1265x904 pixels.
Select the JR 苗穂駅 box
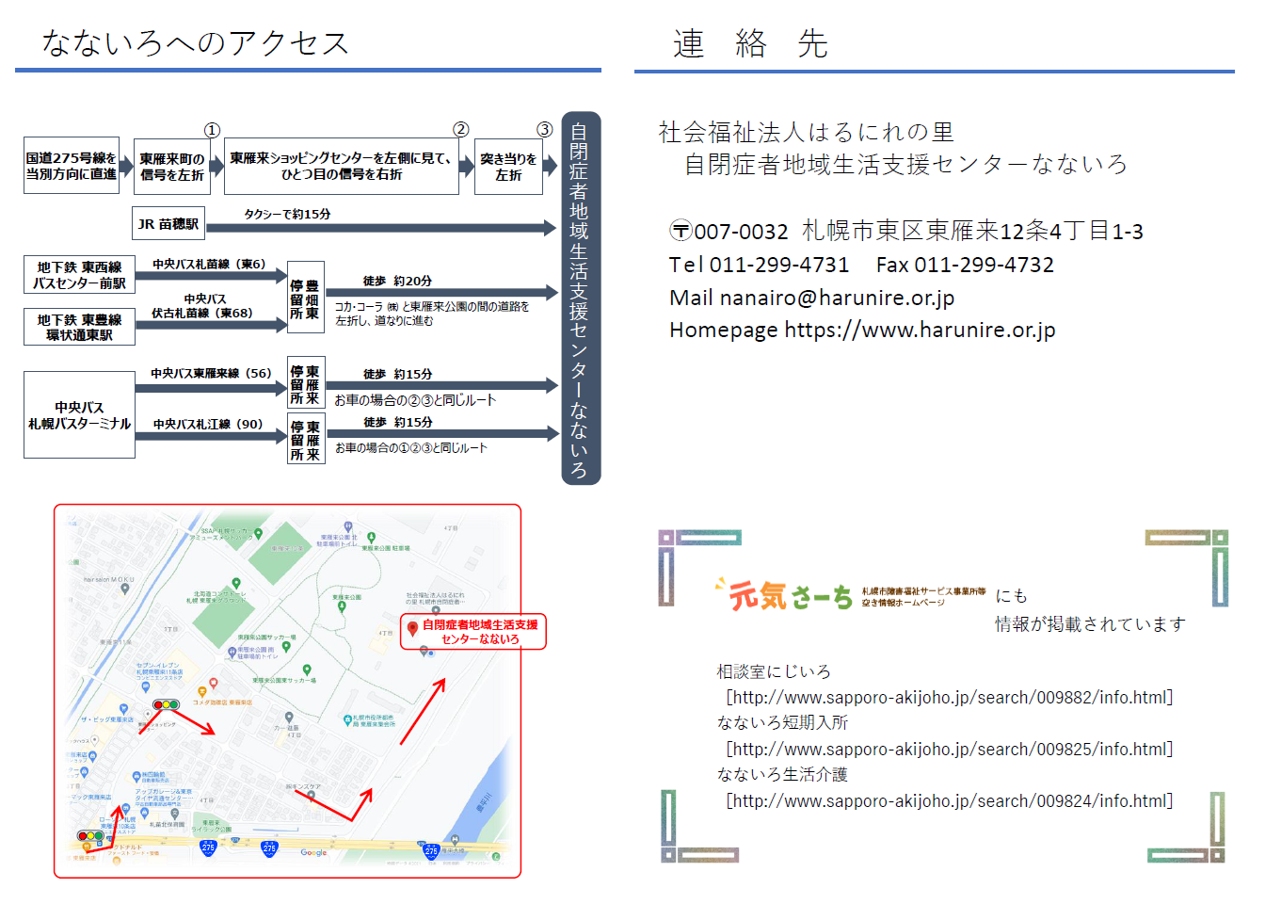168,224
